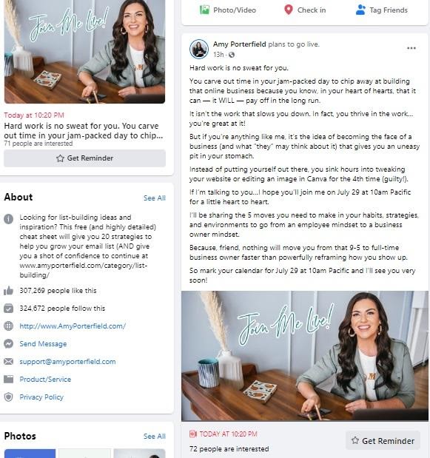Click the Messenger icon by Send Message
This screenshot has width=430, height=458.
click(8, 344)
